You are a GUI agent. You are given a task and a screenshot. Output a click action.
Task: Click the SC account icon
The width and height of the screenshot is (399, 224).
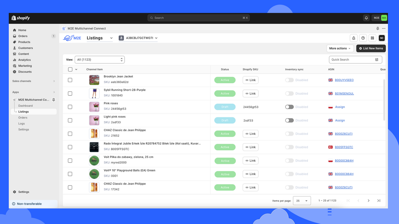382,38
